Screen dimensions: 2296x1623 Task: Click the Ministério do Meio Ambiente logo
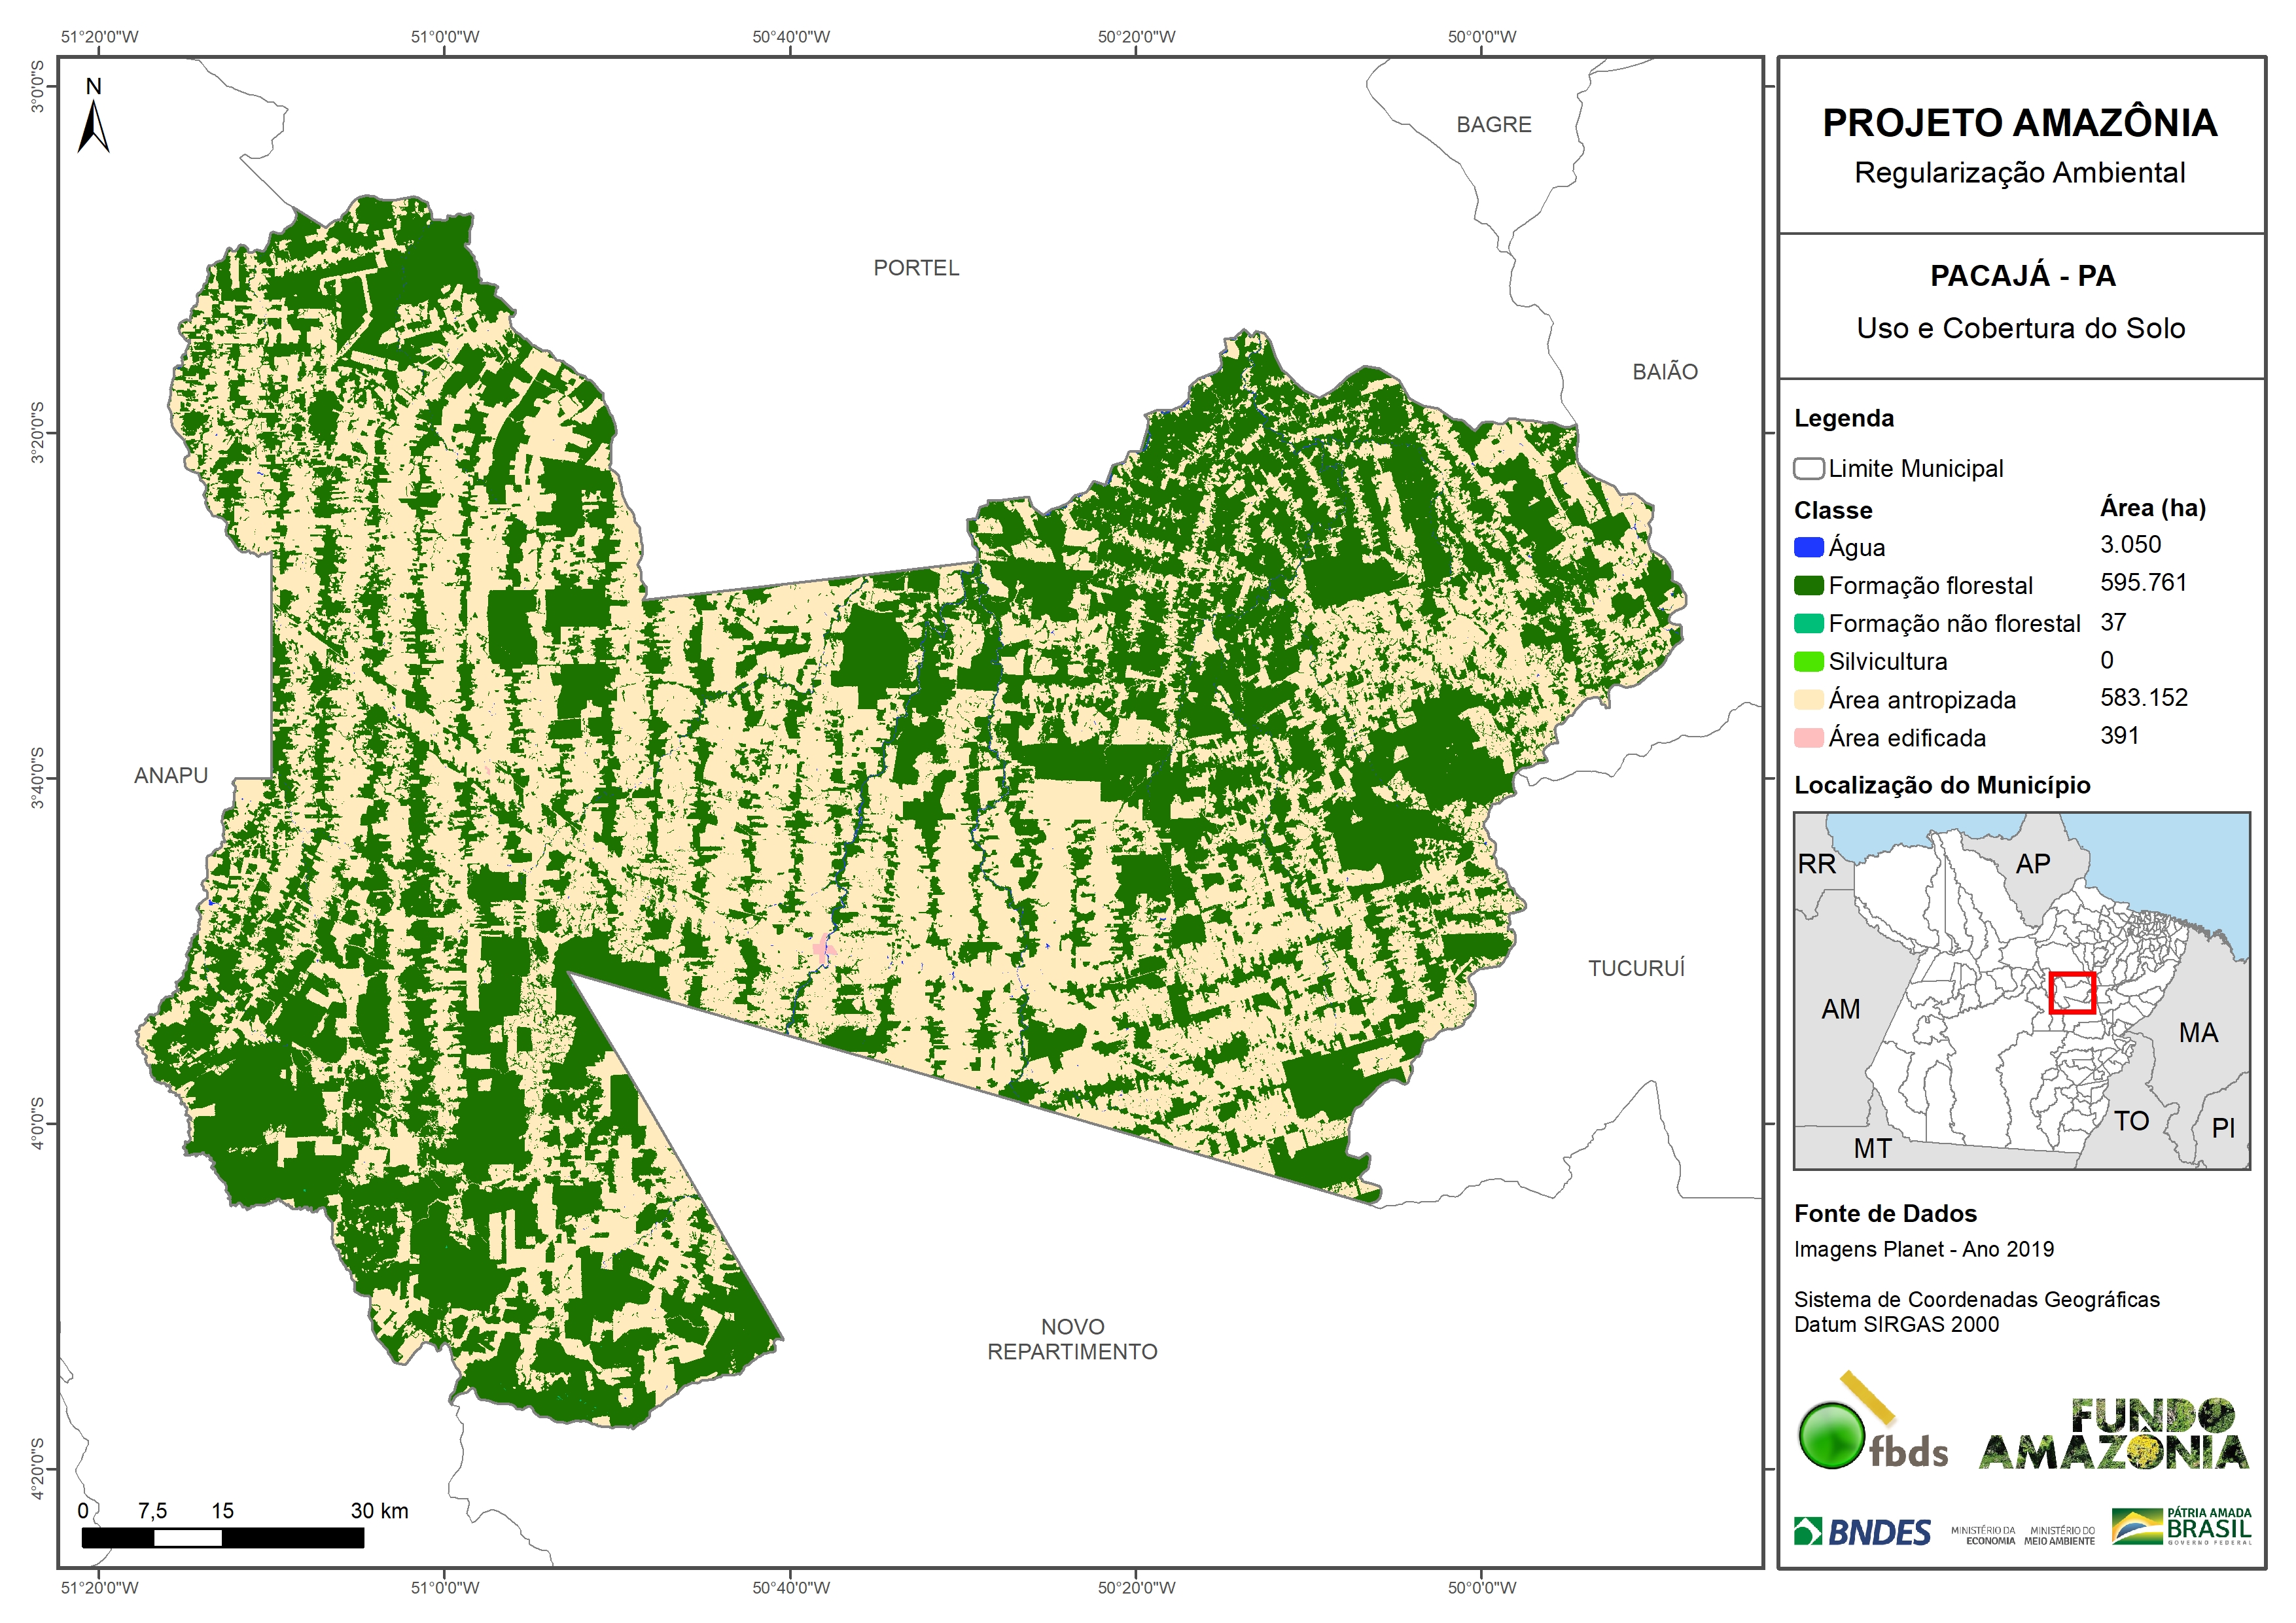tap(2059, 1535)
